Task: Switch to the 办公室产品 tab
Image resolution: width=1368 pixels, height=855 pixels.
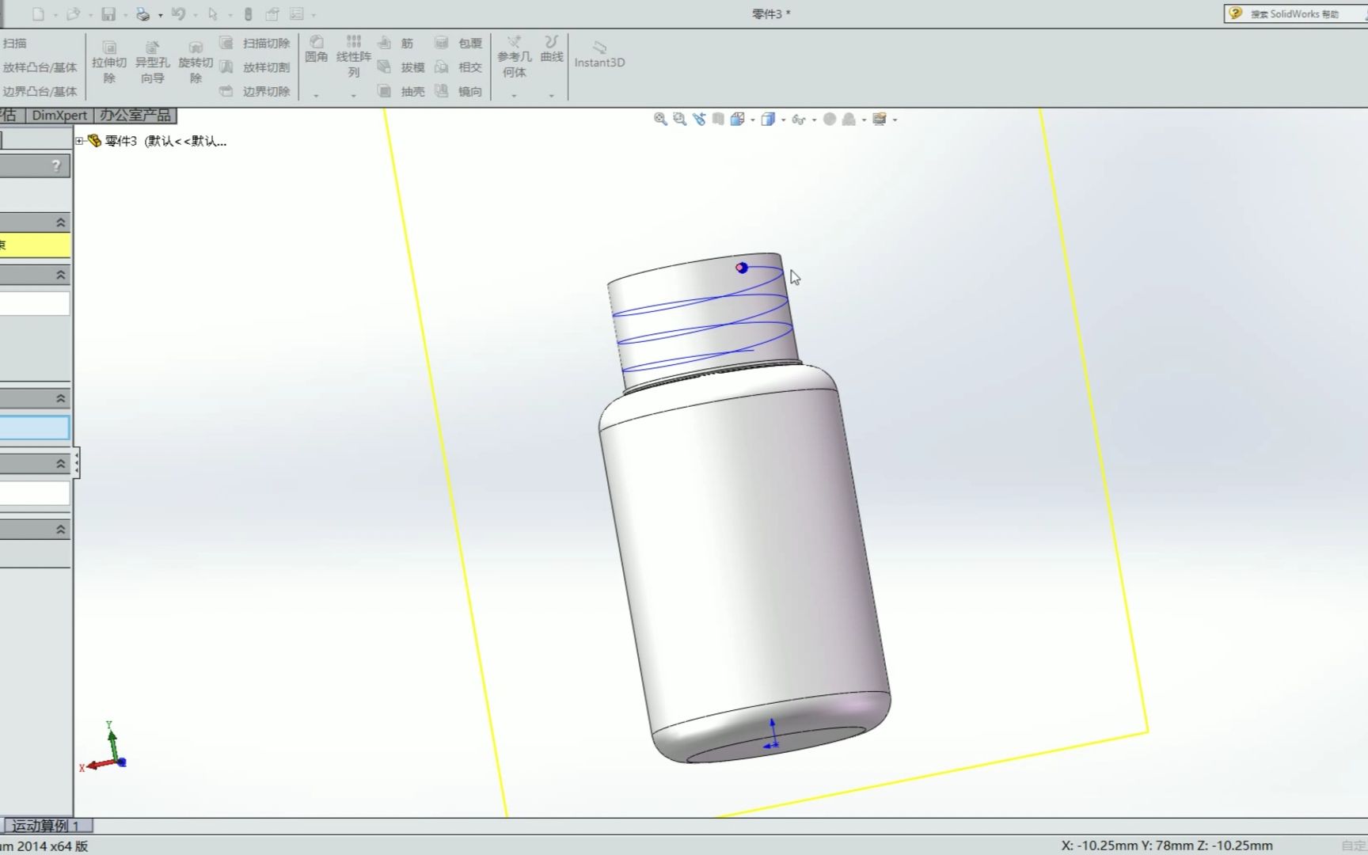Action: pos(135,116)
